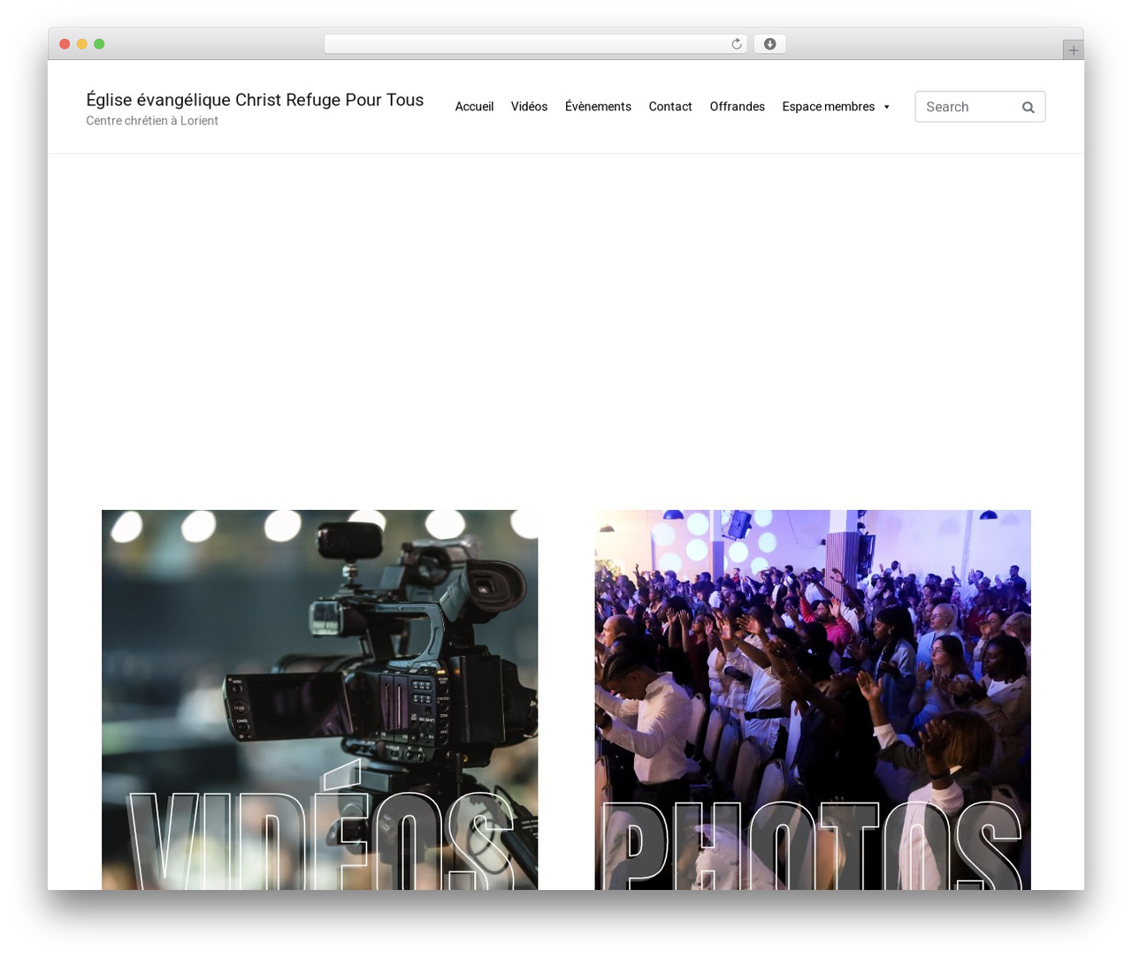Maximize the window with green button
Image resolution: width=1132 pixels, height=958 pixels.
pos(99,44)
